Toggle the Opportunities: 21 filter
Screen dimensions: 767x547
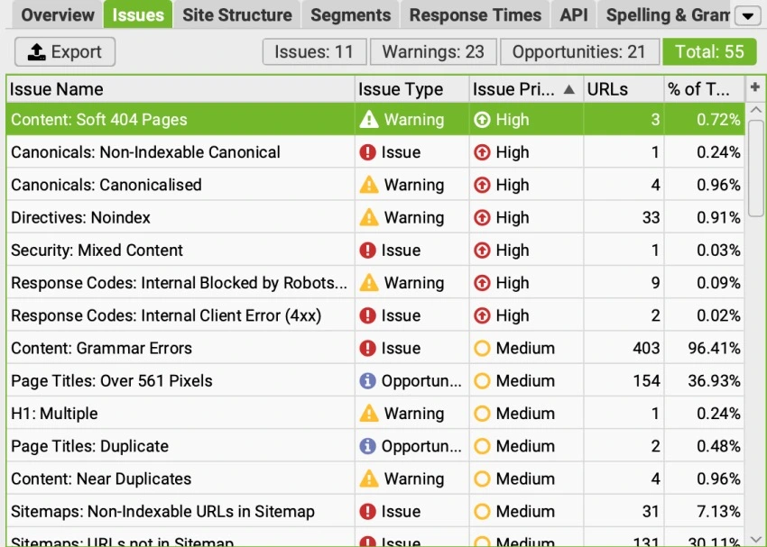579,51
